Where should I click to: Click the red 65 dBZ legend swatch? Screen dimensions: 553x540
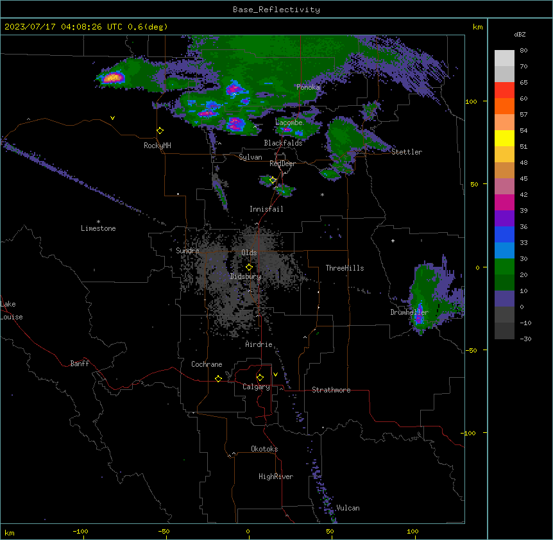coord(504,90)
